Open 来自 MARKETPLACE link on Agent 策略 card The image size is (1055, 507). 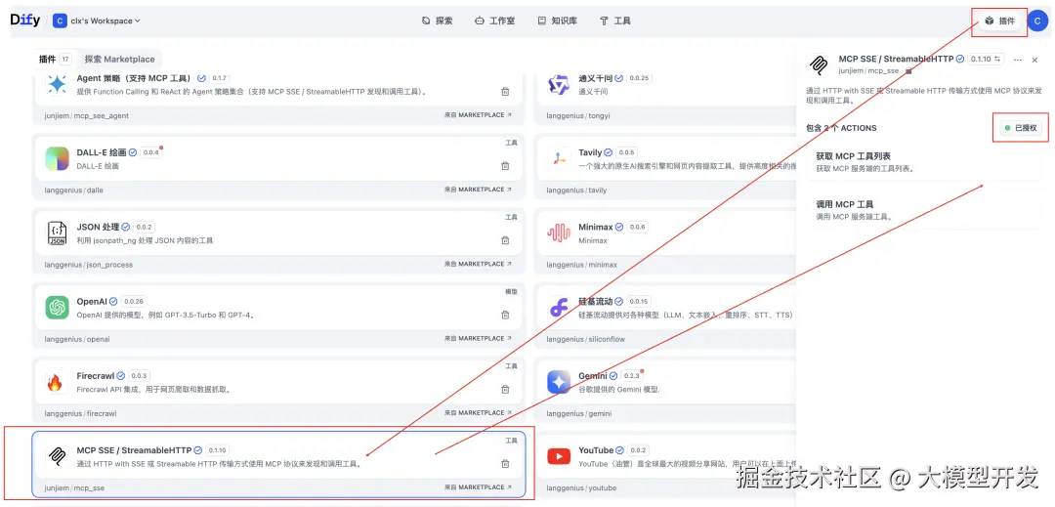coord(478,115)
